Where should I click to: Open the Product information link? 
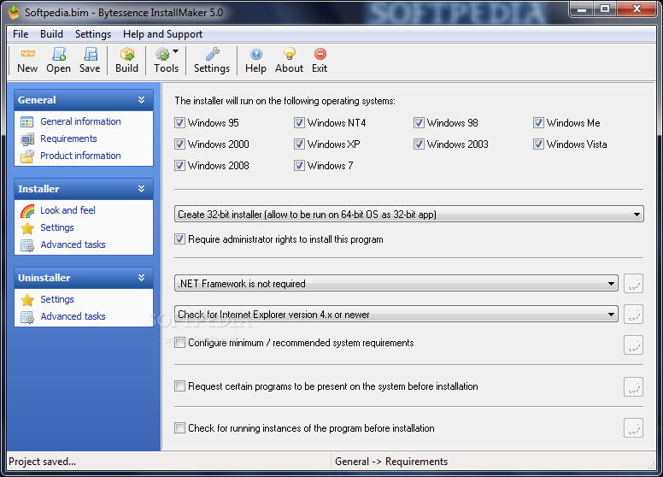80,156
